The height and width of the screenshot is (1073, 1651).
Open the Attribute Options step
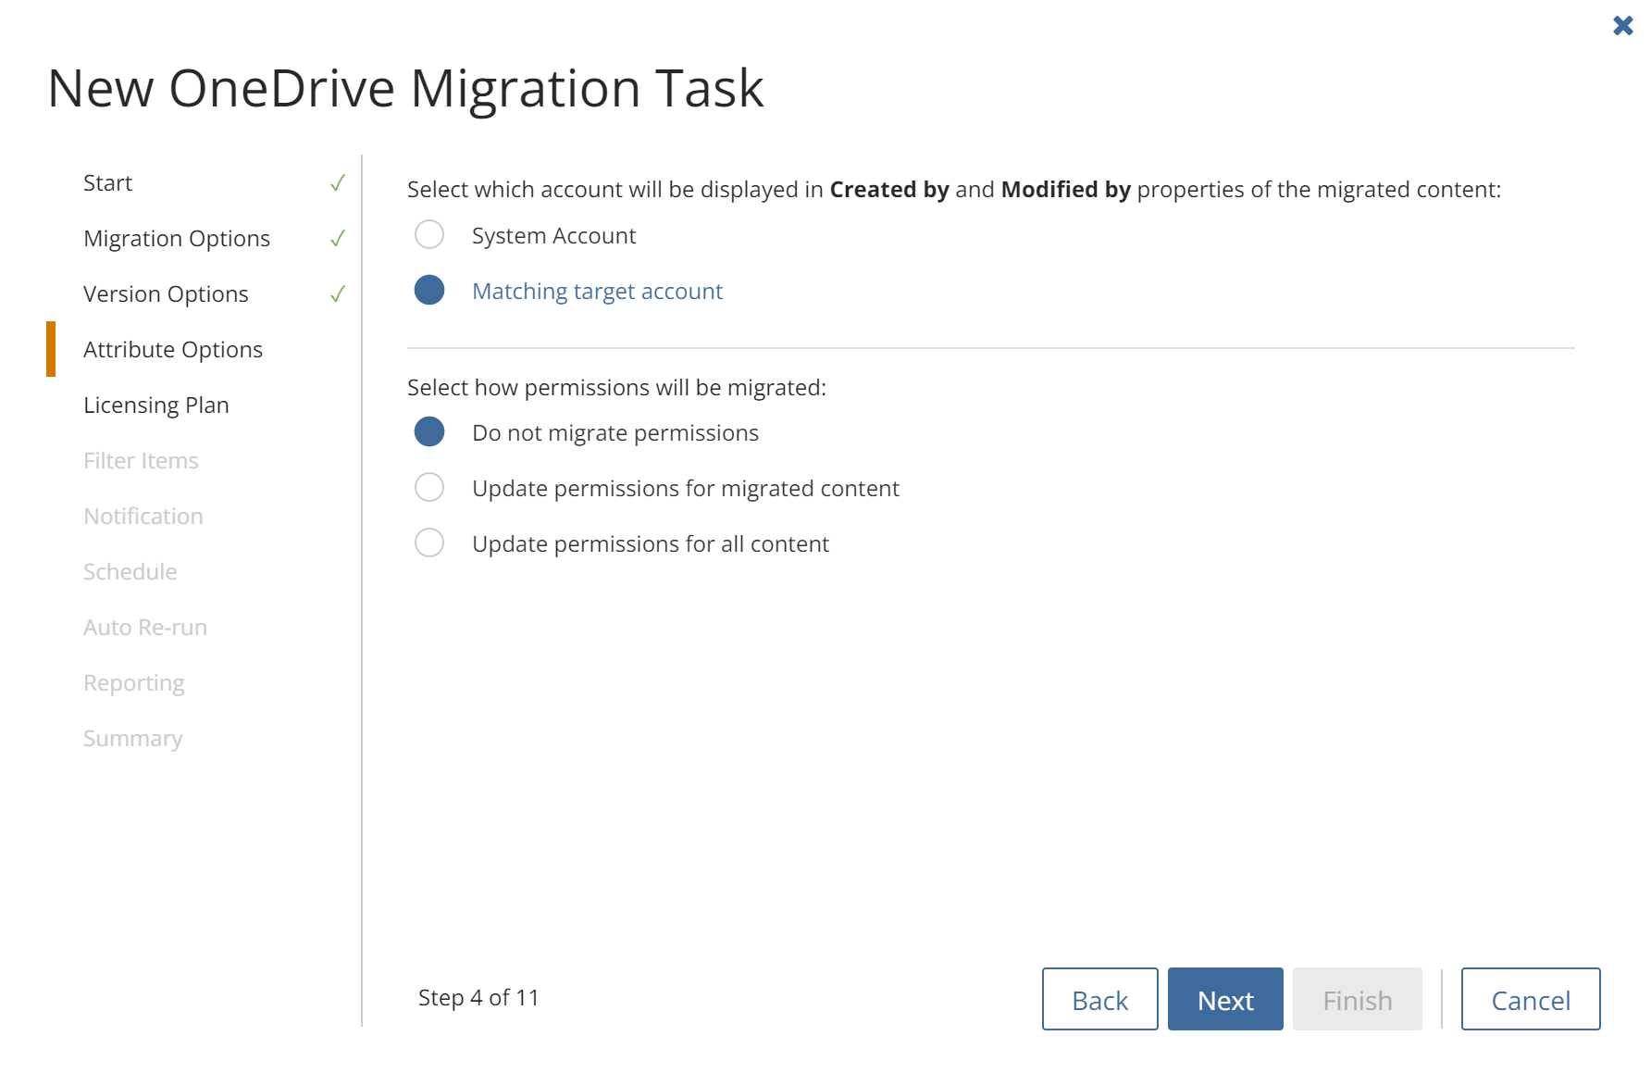coord(173,349)
